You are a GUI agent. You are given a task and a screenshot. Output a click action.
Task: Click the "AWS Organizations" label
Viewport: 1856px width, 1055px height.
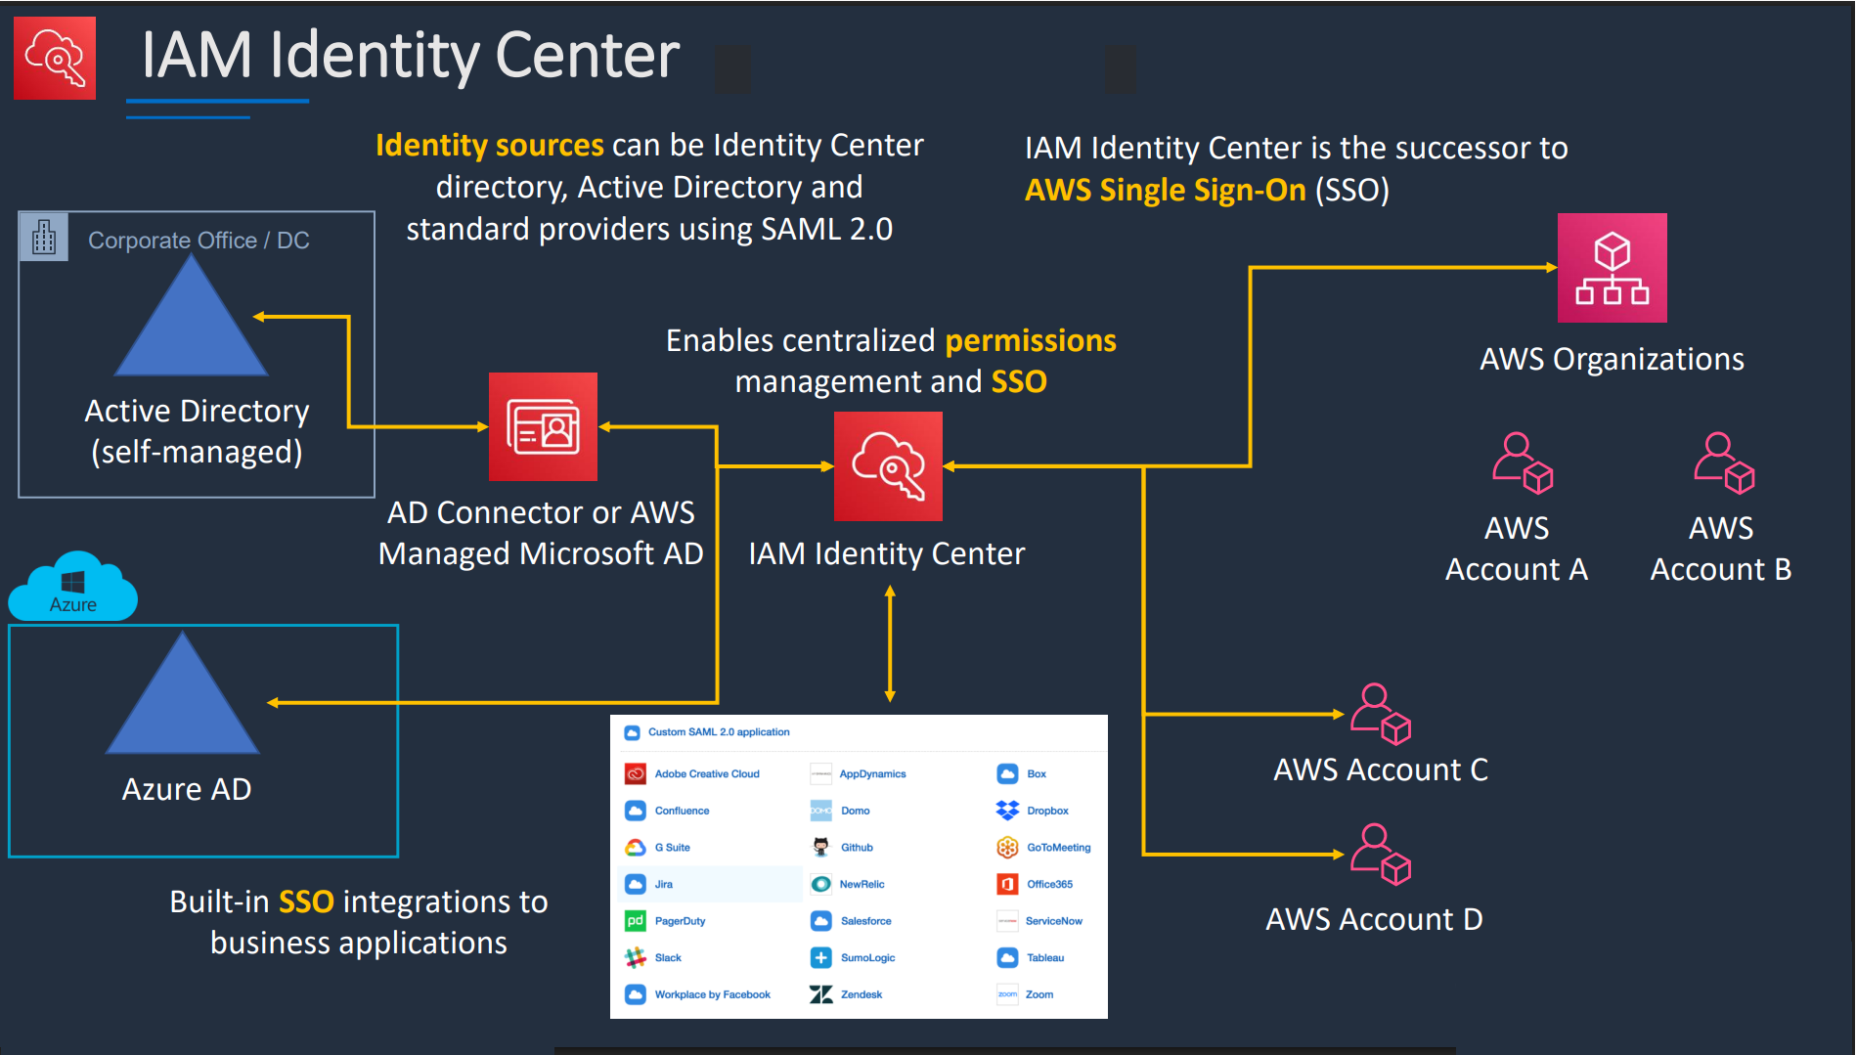coord(1612,360)
